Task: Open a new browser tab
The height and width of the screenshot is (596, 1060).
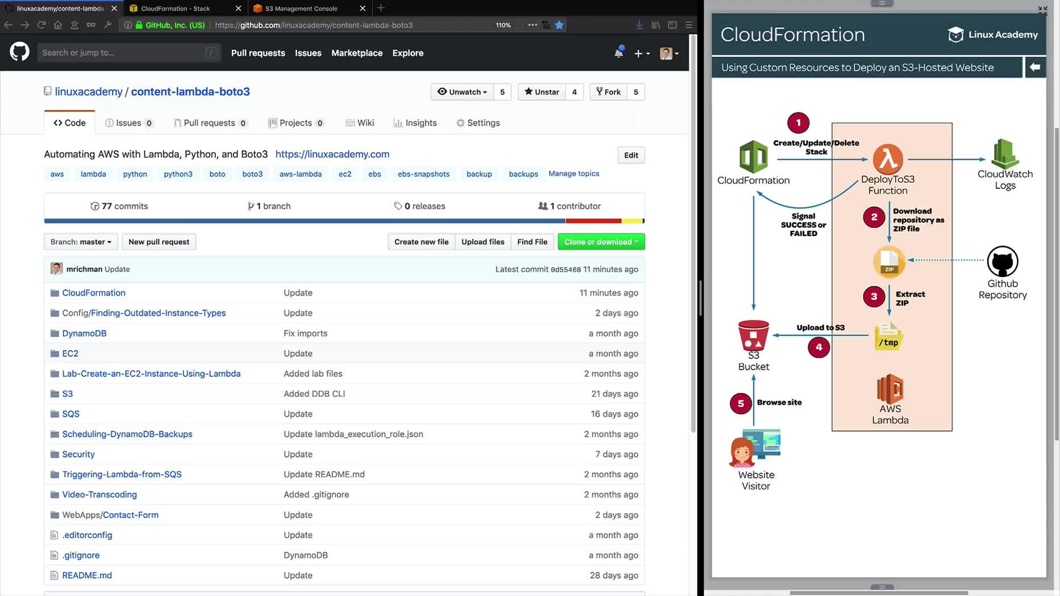Action: 381,8
